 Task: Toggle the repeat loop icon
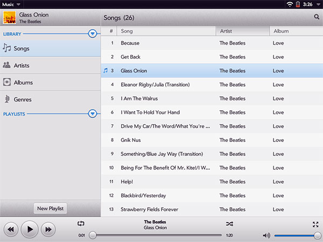click(x=81, y=224)
